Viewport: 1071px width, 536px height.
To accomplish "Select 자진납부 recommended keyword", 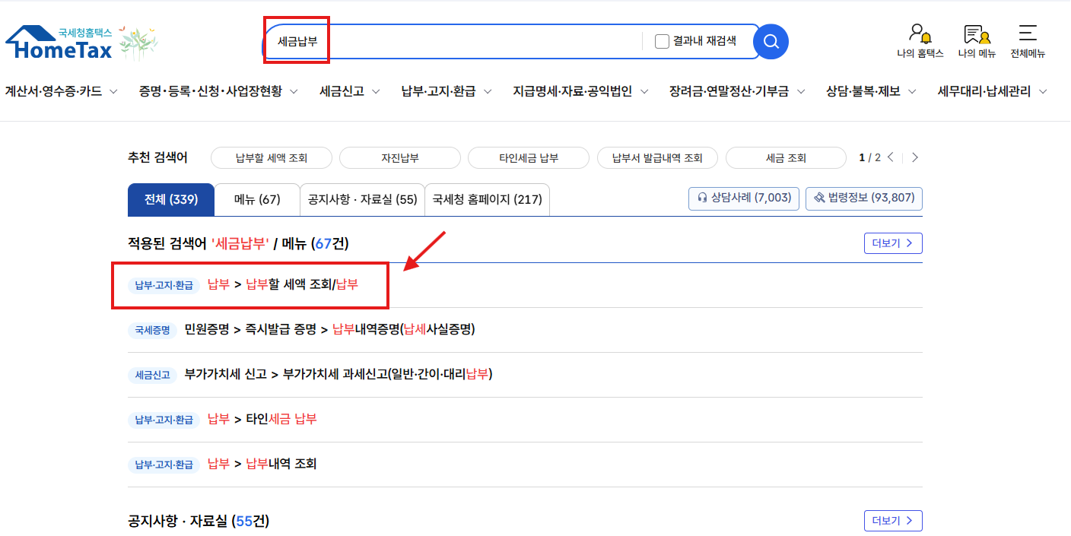I will (400, 158).
